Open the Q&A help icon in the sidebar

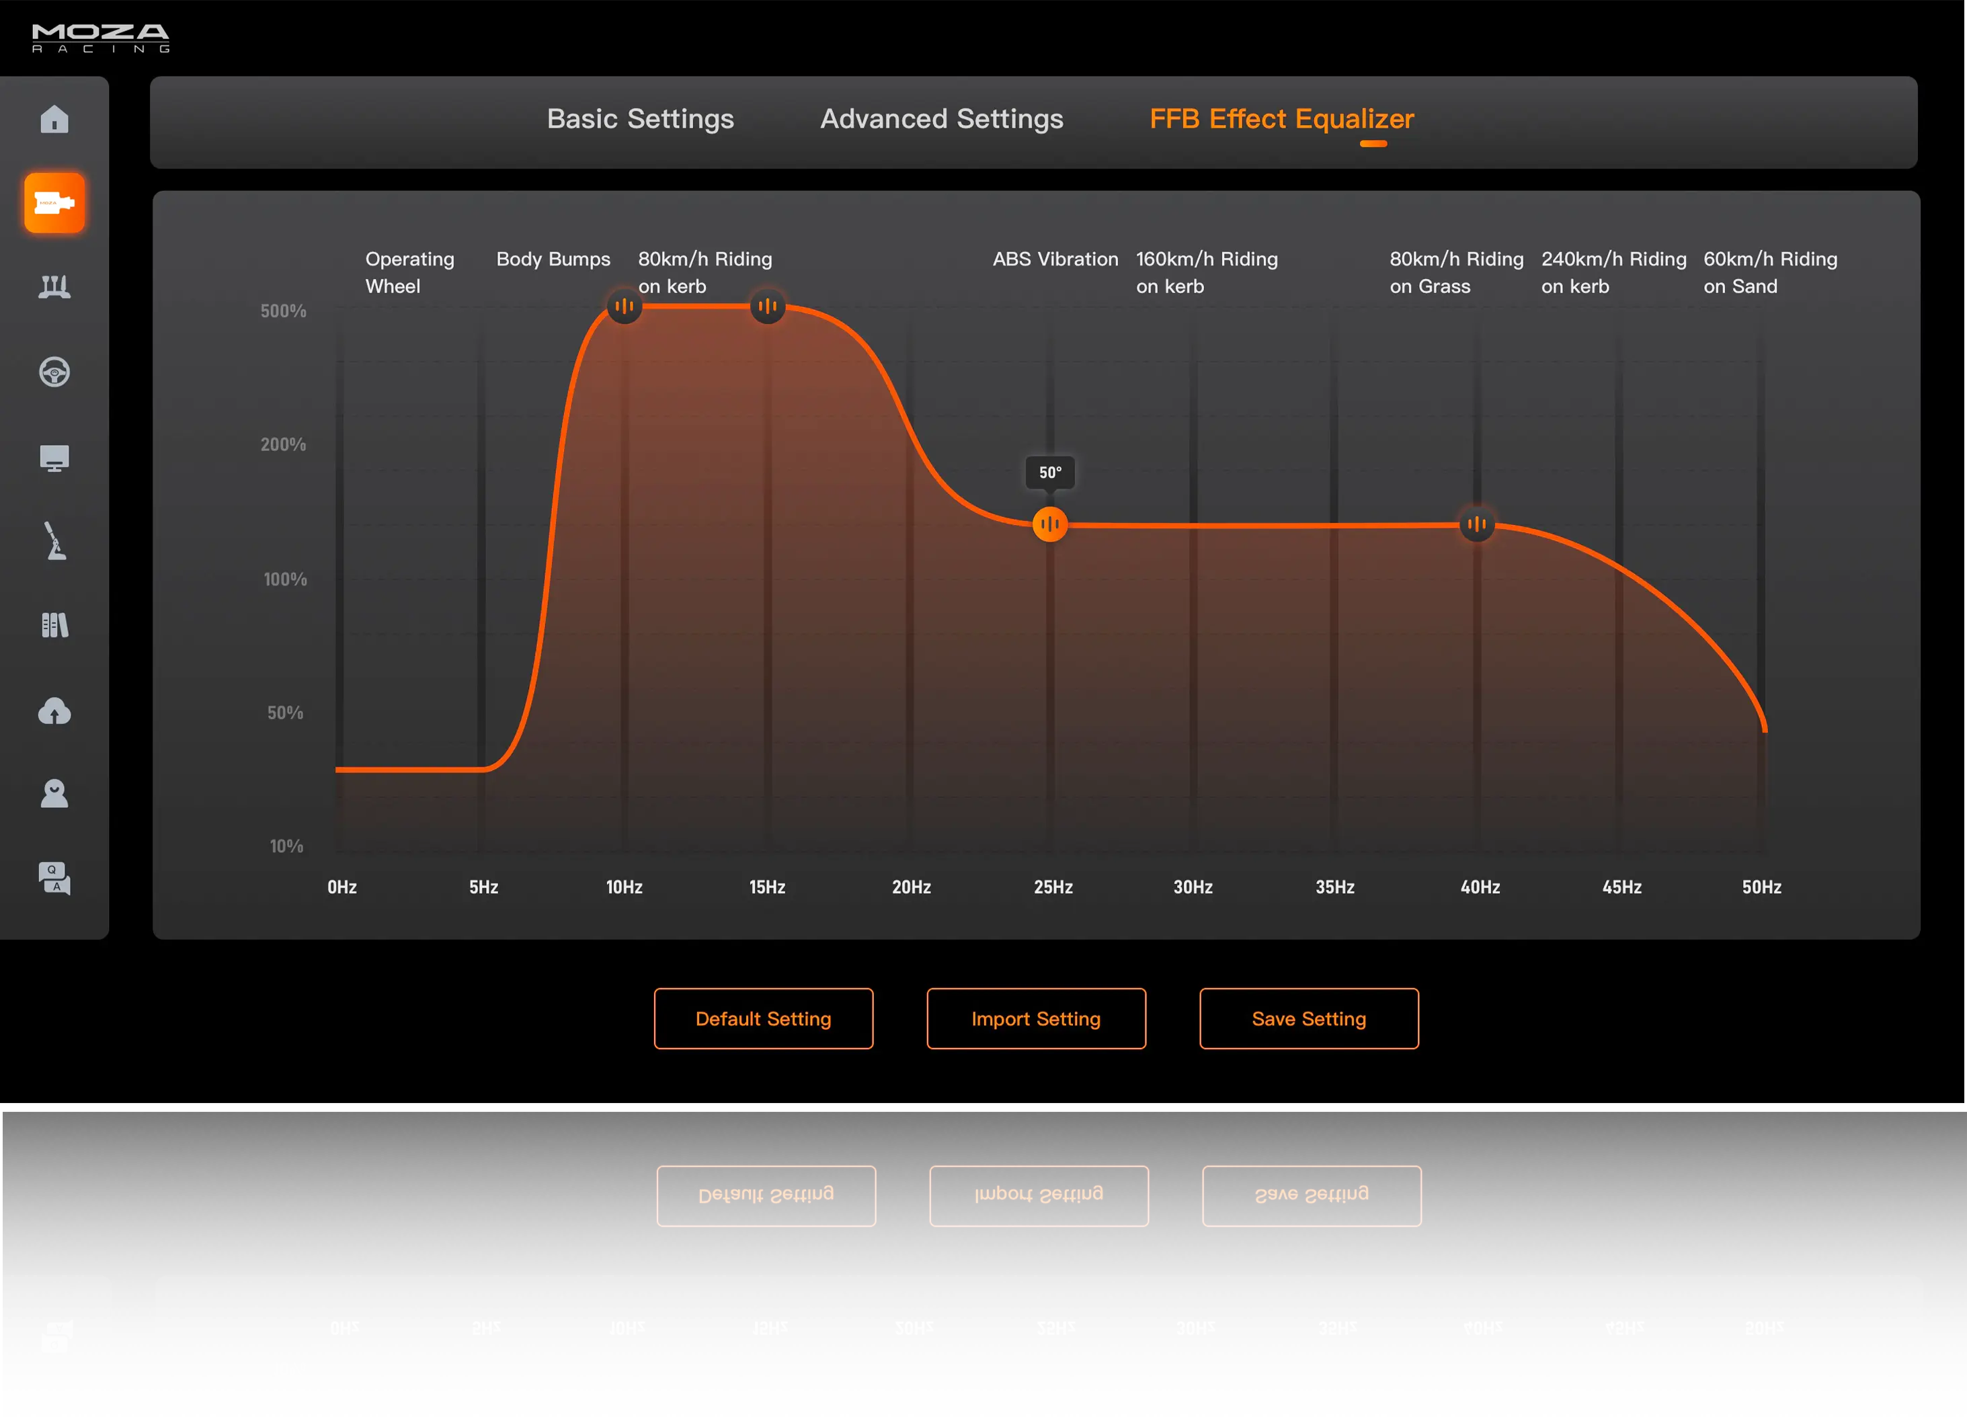(54, 878)
